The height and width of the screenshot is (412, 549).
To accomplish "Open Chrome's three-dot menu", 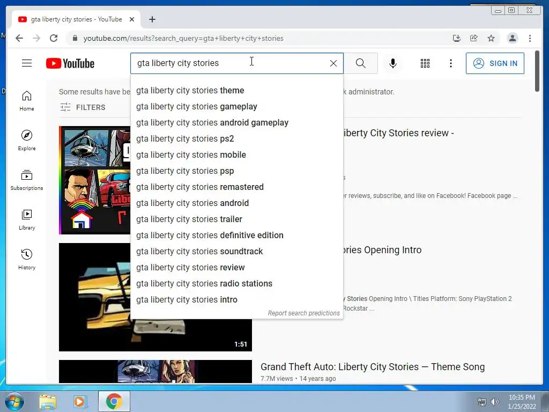I will coord(530,38).
